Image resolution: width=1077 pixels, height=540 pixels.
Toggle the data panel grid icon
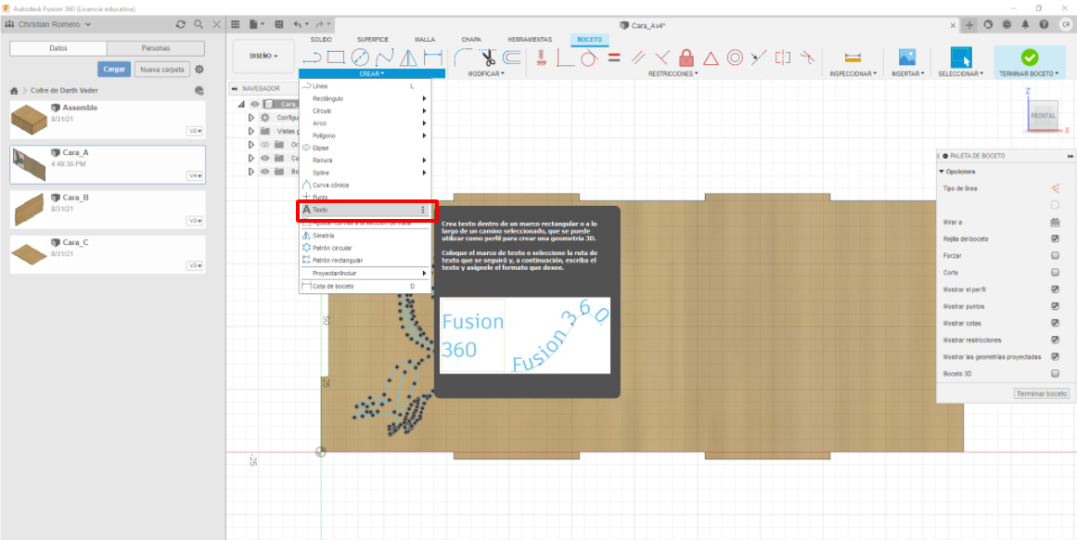point(236,24)
